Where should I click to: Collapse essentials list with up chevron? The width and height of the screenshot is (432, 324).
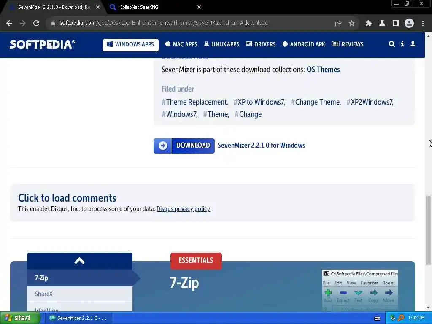[x=79, y=261]
